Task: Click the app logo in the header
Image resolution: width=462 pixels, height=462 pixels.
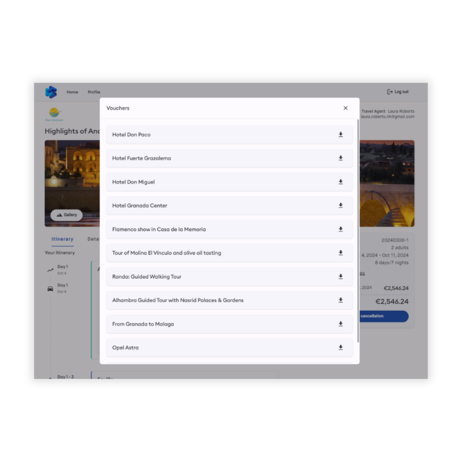Action: 51,92
